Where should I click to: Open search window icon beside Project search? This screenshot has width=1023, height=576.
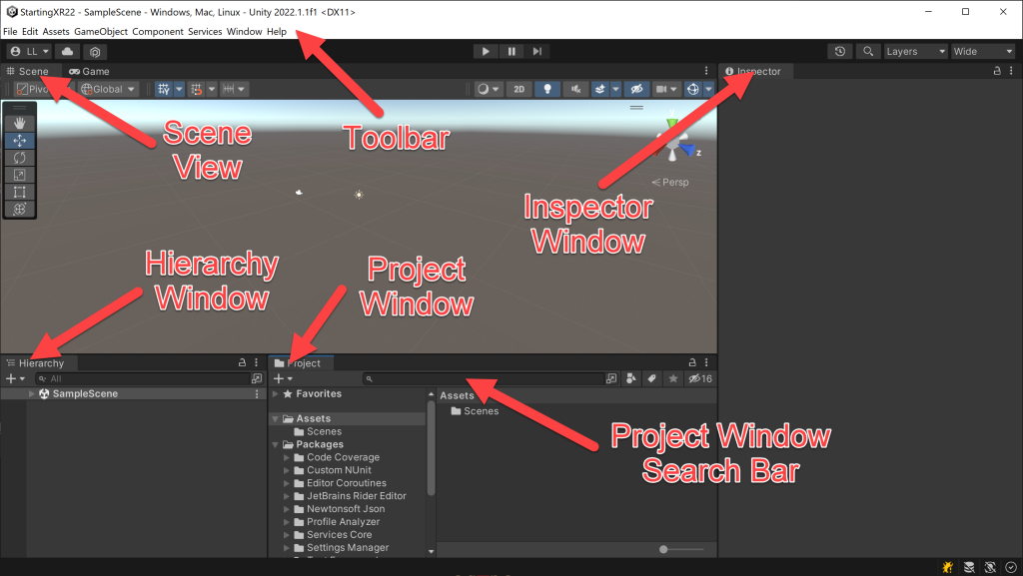pyautogui.click(x=611, y=378)
